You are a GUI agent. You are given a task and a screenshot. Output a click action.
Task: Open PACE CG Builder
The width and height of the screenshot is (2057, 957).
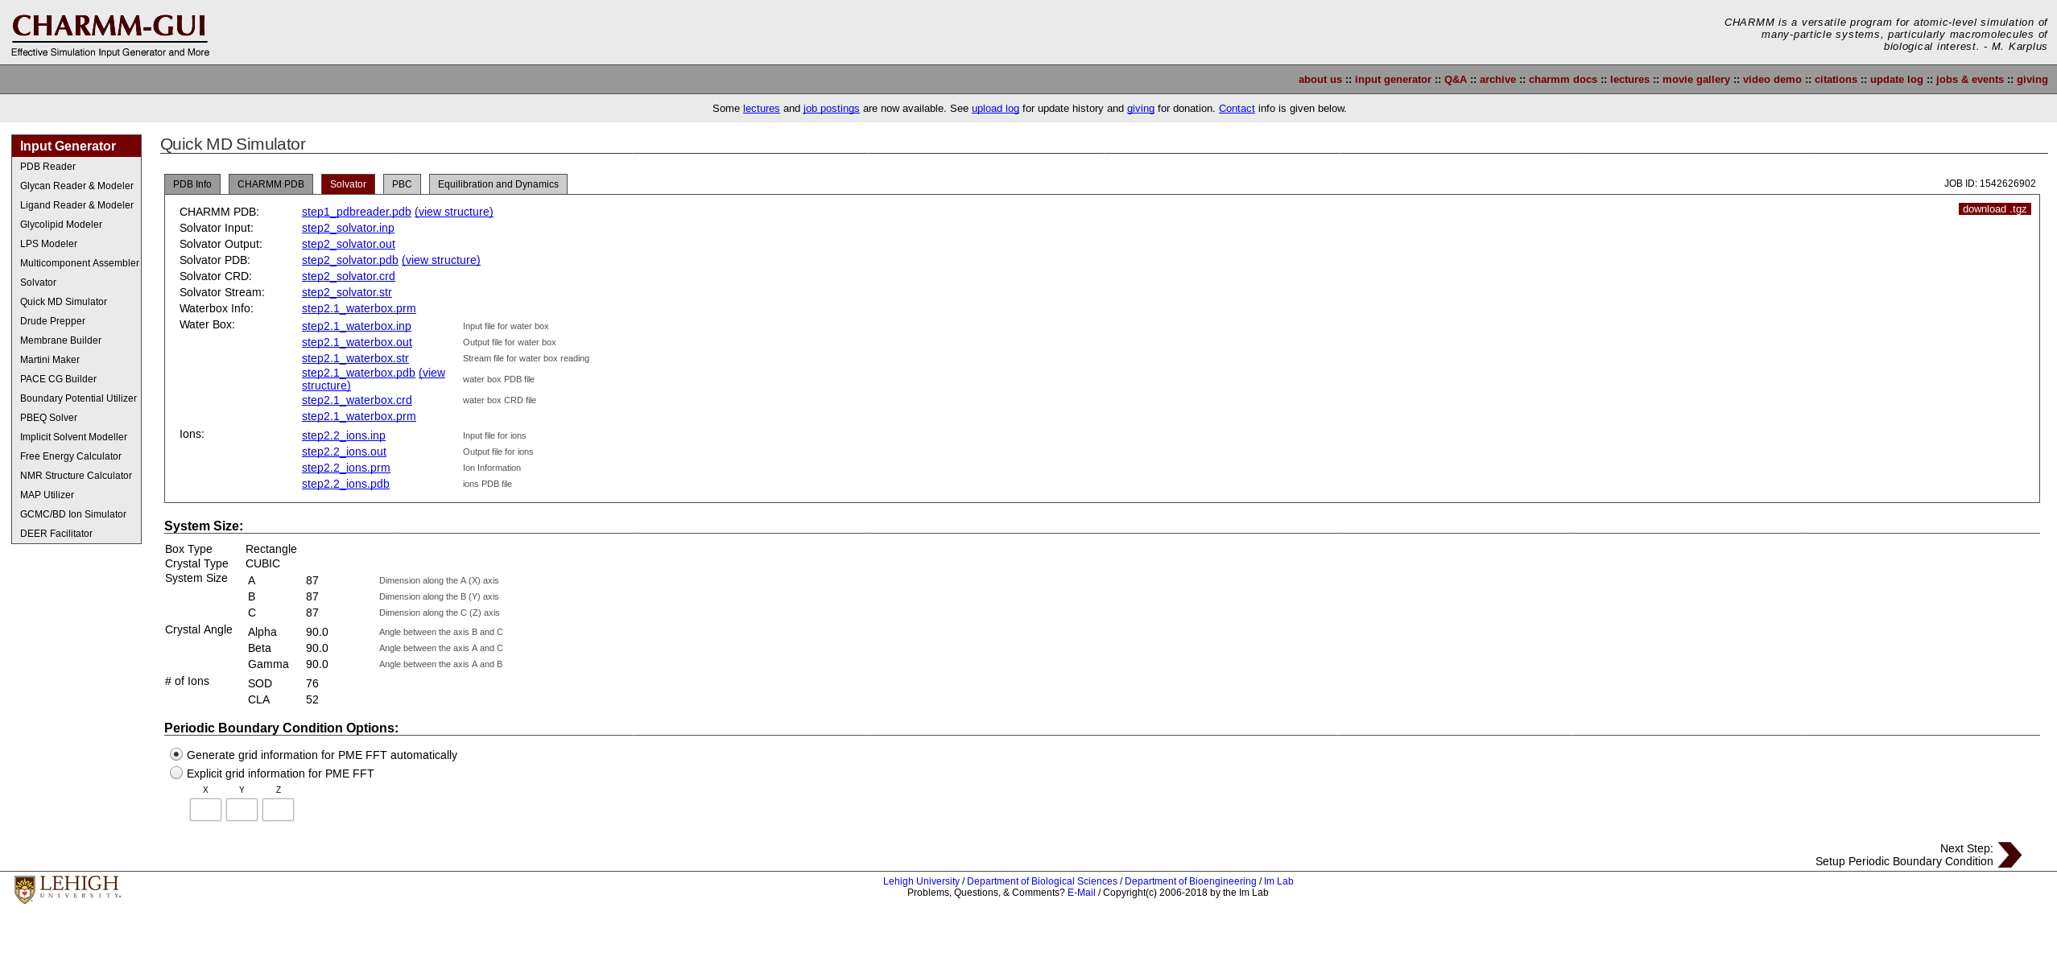tap(58, 379)
